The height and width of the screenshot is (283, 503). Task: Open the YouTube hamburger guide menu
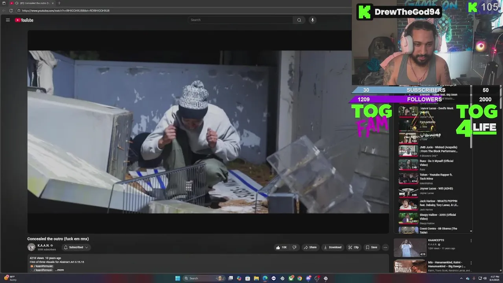(7, 20)
